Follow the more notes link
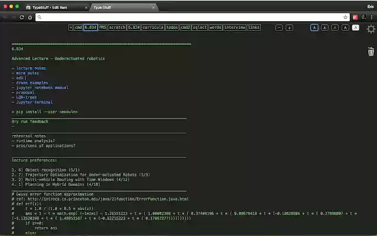Image resolution: width=377 pixels, height=236 pixels. click(x=28, y=73)
